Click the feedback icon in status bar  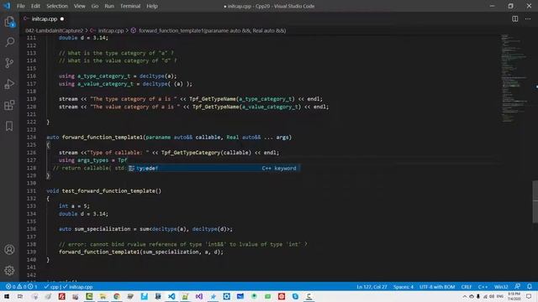pyautogui.click(x=518, y=287)
